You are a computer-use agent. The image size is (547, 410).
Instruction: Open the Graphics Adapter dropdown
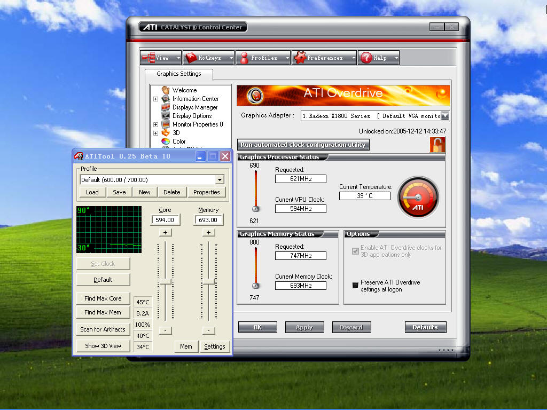pos(445,116)
